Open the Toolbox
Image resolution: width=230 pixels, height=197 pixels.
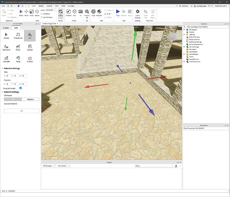[x=68, y=13]
